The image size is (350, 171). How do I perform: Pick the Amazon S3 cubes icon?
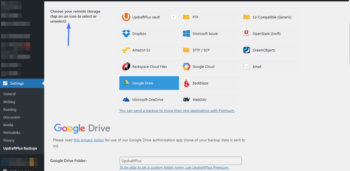(x=126, y=50)
